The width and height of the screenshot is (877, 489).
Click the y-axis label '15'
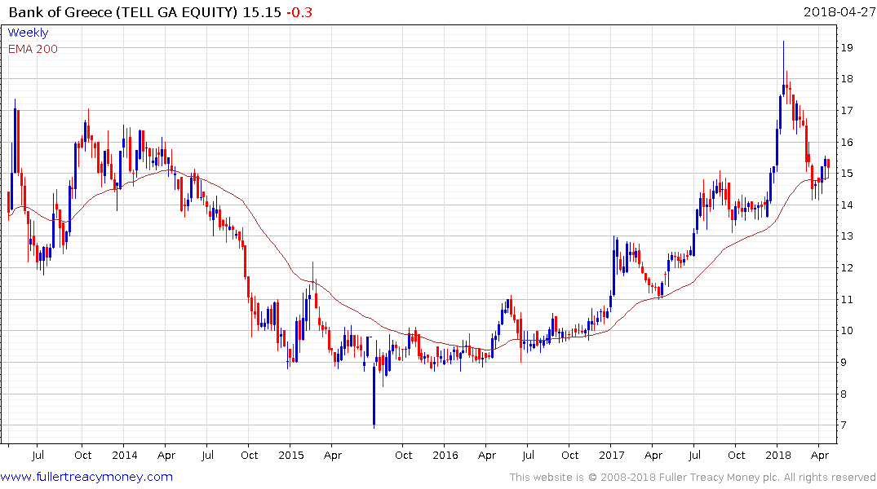(x=847, y=174)
